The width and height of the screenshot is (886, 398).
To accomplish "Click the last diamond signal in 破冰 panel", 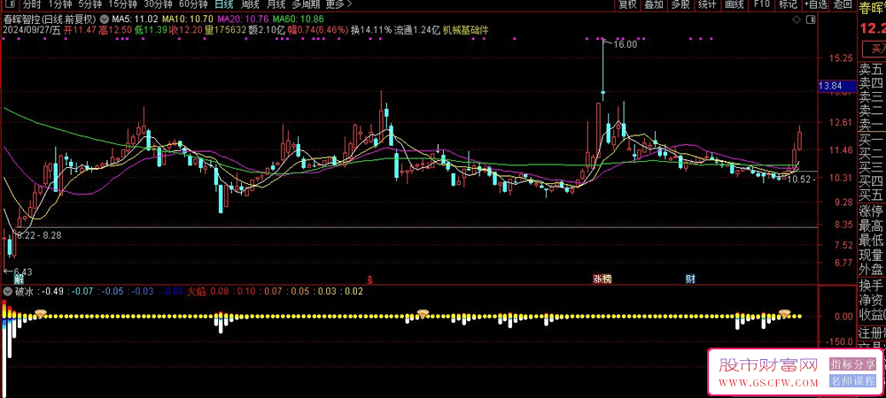I will [784, 312].
